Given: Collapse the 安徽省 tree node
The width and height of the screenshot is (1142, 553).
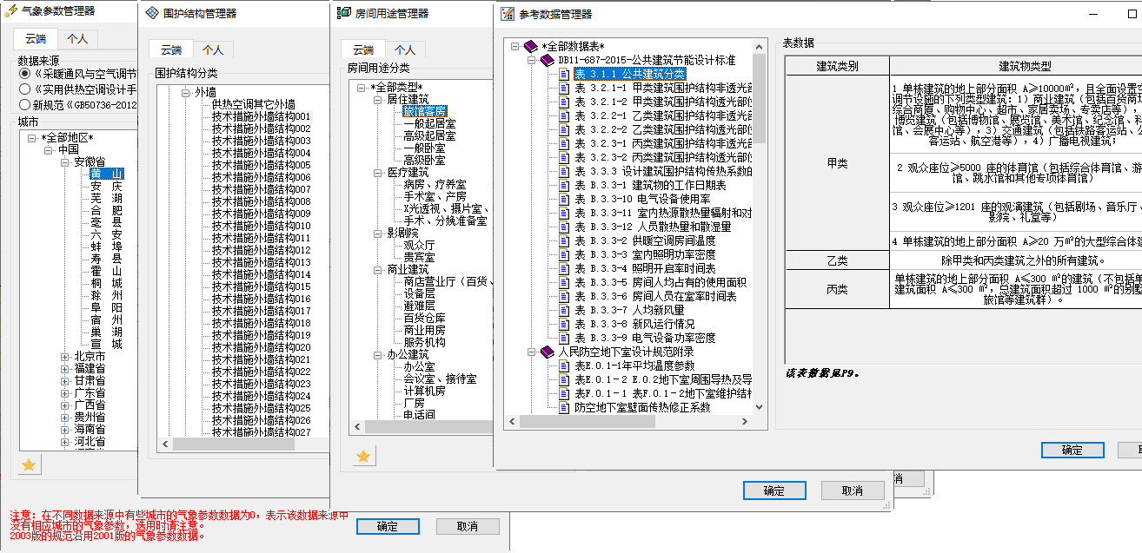Looking at the screenshot, I should point(65,162).
